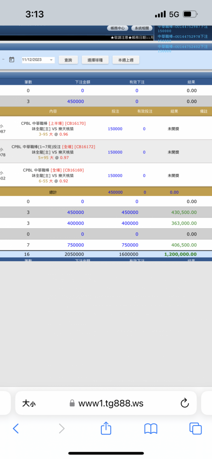Screen dimensions: 212x459
Task: Reload the page with refresh icon
Action: [x=184, y=403]
